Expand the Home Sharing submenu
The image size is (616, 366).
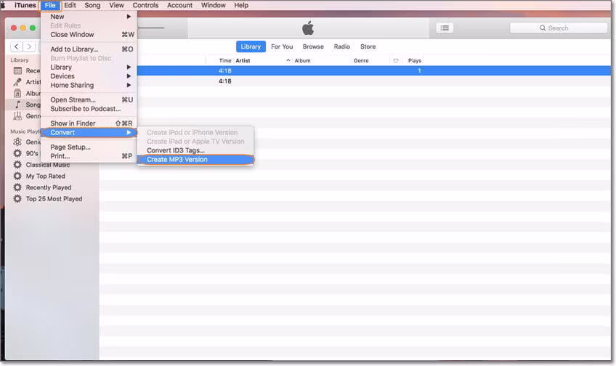[89, 85]
